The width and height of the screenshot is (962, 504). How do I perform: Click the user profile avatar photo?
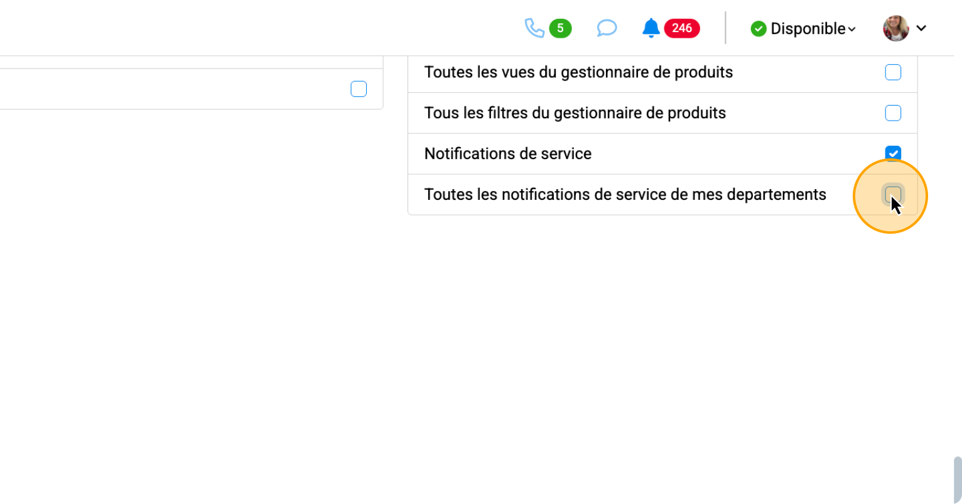pyautogui.click(x=895, y=28)
